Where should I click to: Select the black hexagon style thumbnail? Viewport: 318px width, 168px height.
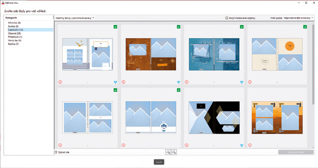(214, 118)
